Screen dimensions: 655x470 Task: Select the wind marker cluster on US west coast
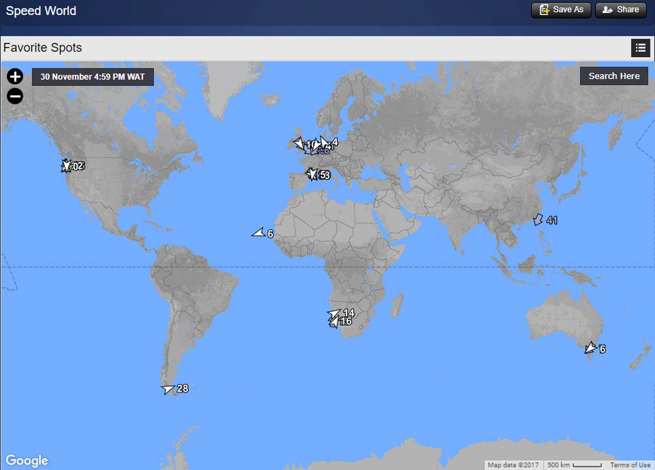pos(67,165)
